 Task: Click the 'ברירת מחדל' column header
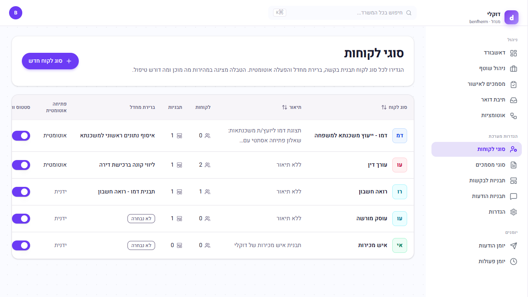point(142,107)
